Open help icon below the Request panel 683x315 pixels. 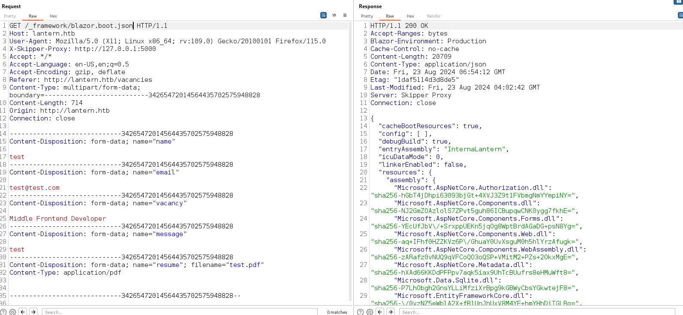[x=3, y=312]
